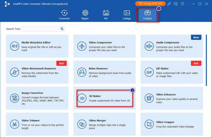
Task: Click the Toolbox briefcase icon
Action: [x=147, y=13]
